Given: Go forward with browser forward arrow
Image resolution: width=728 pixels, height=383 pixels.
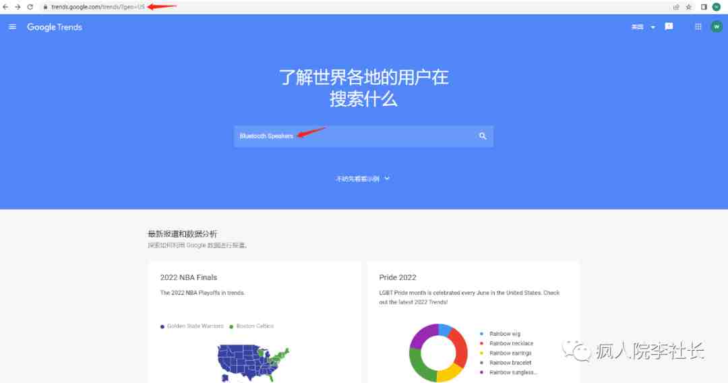Looking at the screenshot, I should click(x=18, y=7).
